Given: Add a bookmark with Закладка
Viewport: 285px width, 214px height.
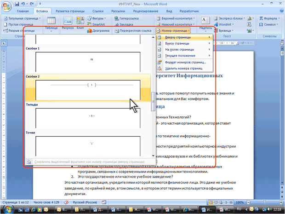Looking at the screenshot, I should (124, 24).
